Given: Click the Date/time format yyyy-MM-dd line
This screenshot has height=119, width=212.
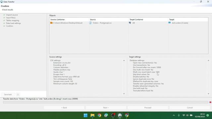Looking at the screenshot, I should 66,77.
